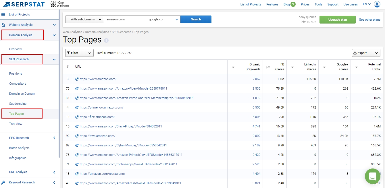Image resolution: width=385 pixels, height=188 pixels.
Task: Click the user profile avatar icon
Action: click(x=377, y=4)
